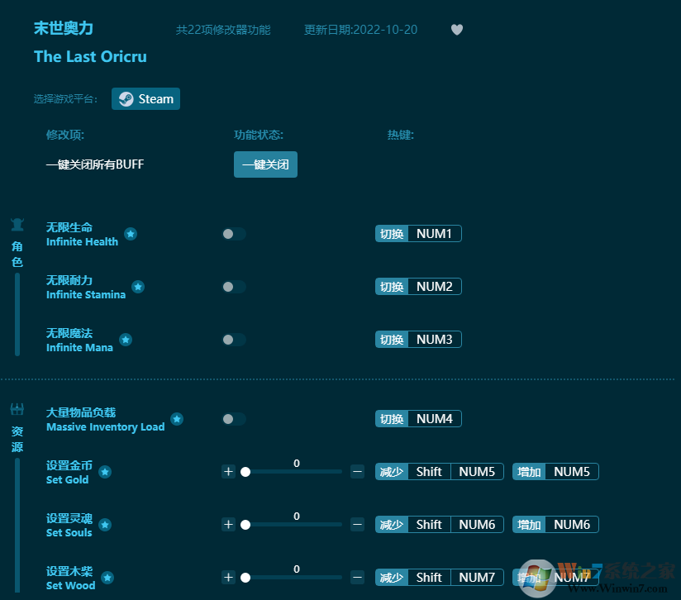This screenshot has width=681, height=600.
Task: Click the character category helmet icon
Action: click(17, 225)
